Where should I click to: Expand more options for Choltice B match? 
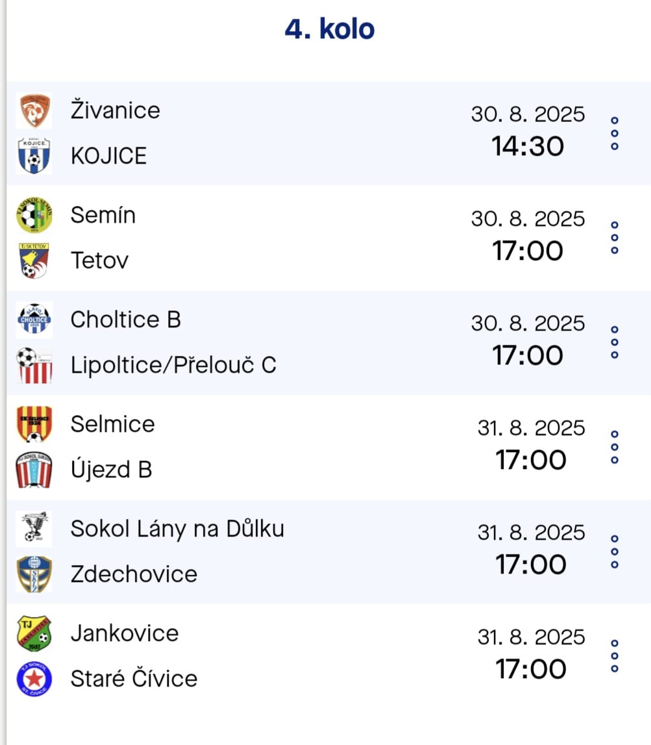[x=615, y=342]
